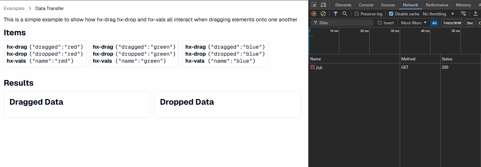Click the Items heading
The image size is (481, 167).
[x=15, y=33]
